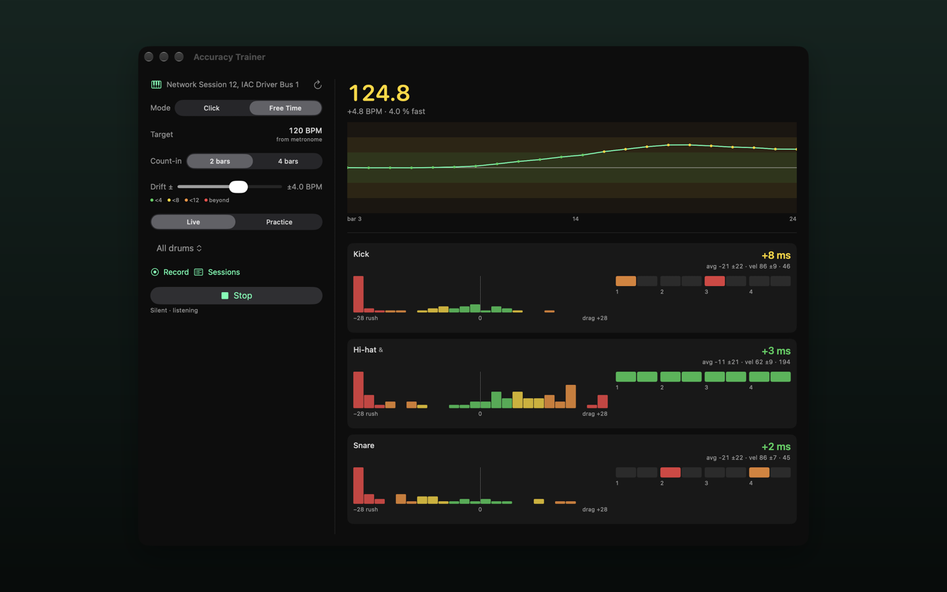Click Kick's red beat 3 cell
The image size is (947, 592).
714,281
